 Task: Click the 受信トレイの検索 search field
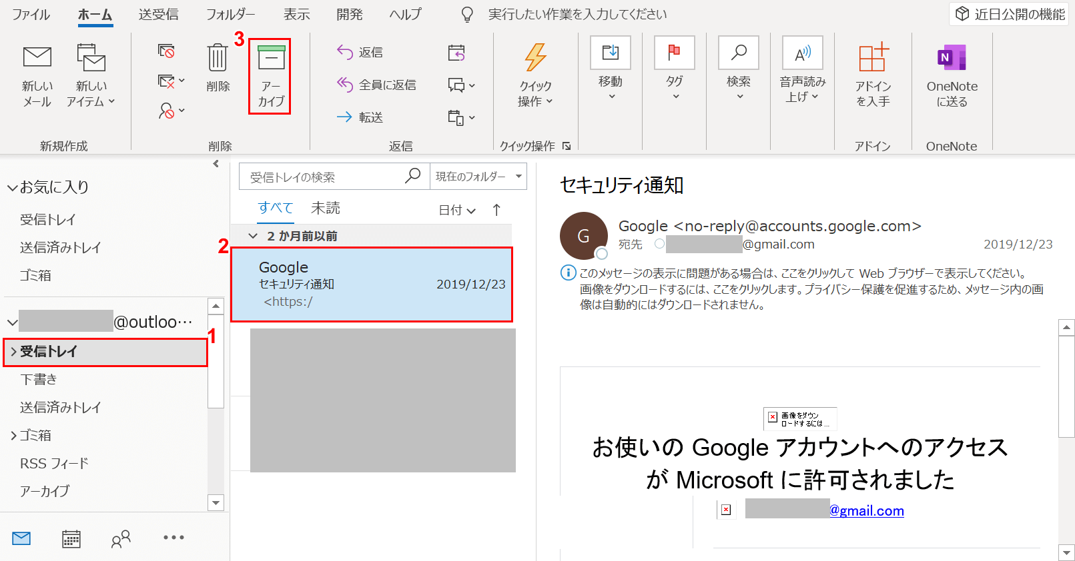pos(324,177)
